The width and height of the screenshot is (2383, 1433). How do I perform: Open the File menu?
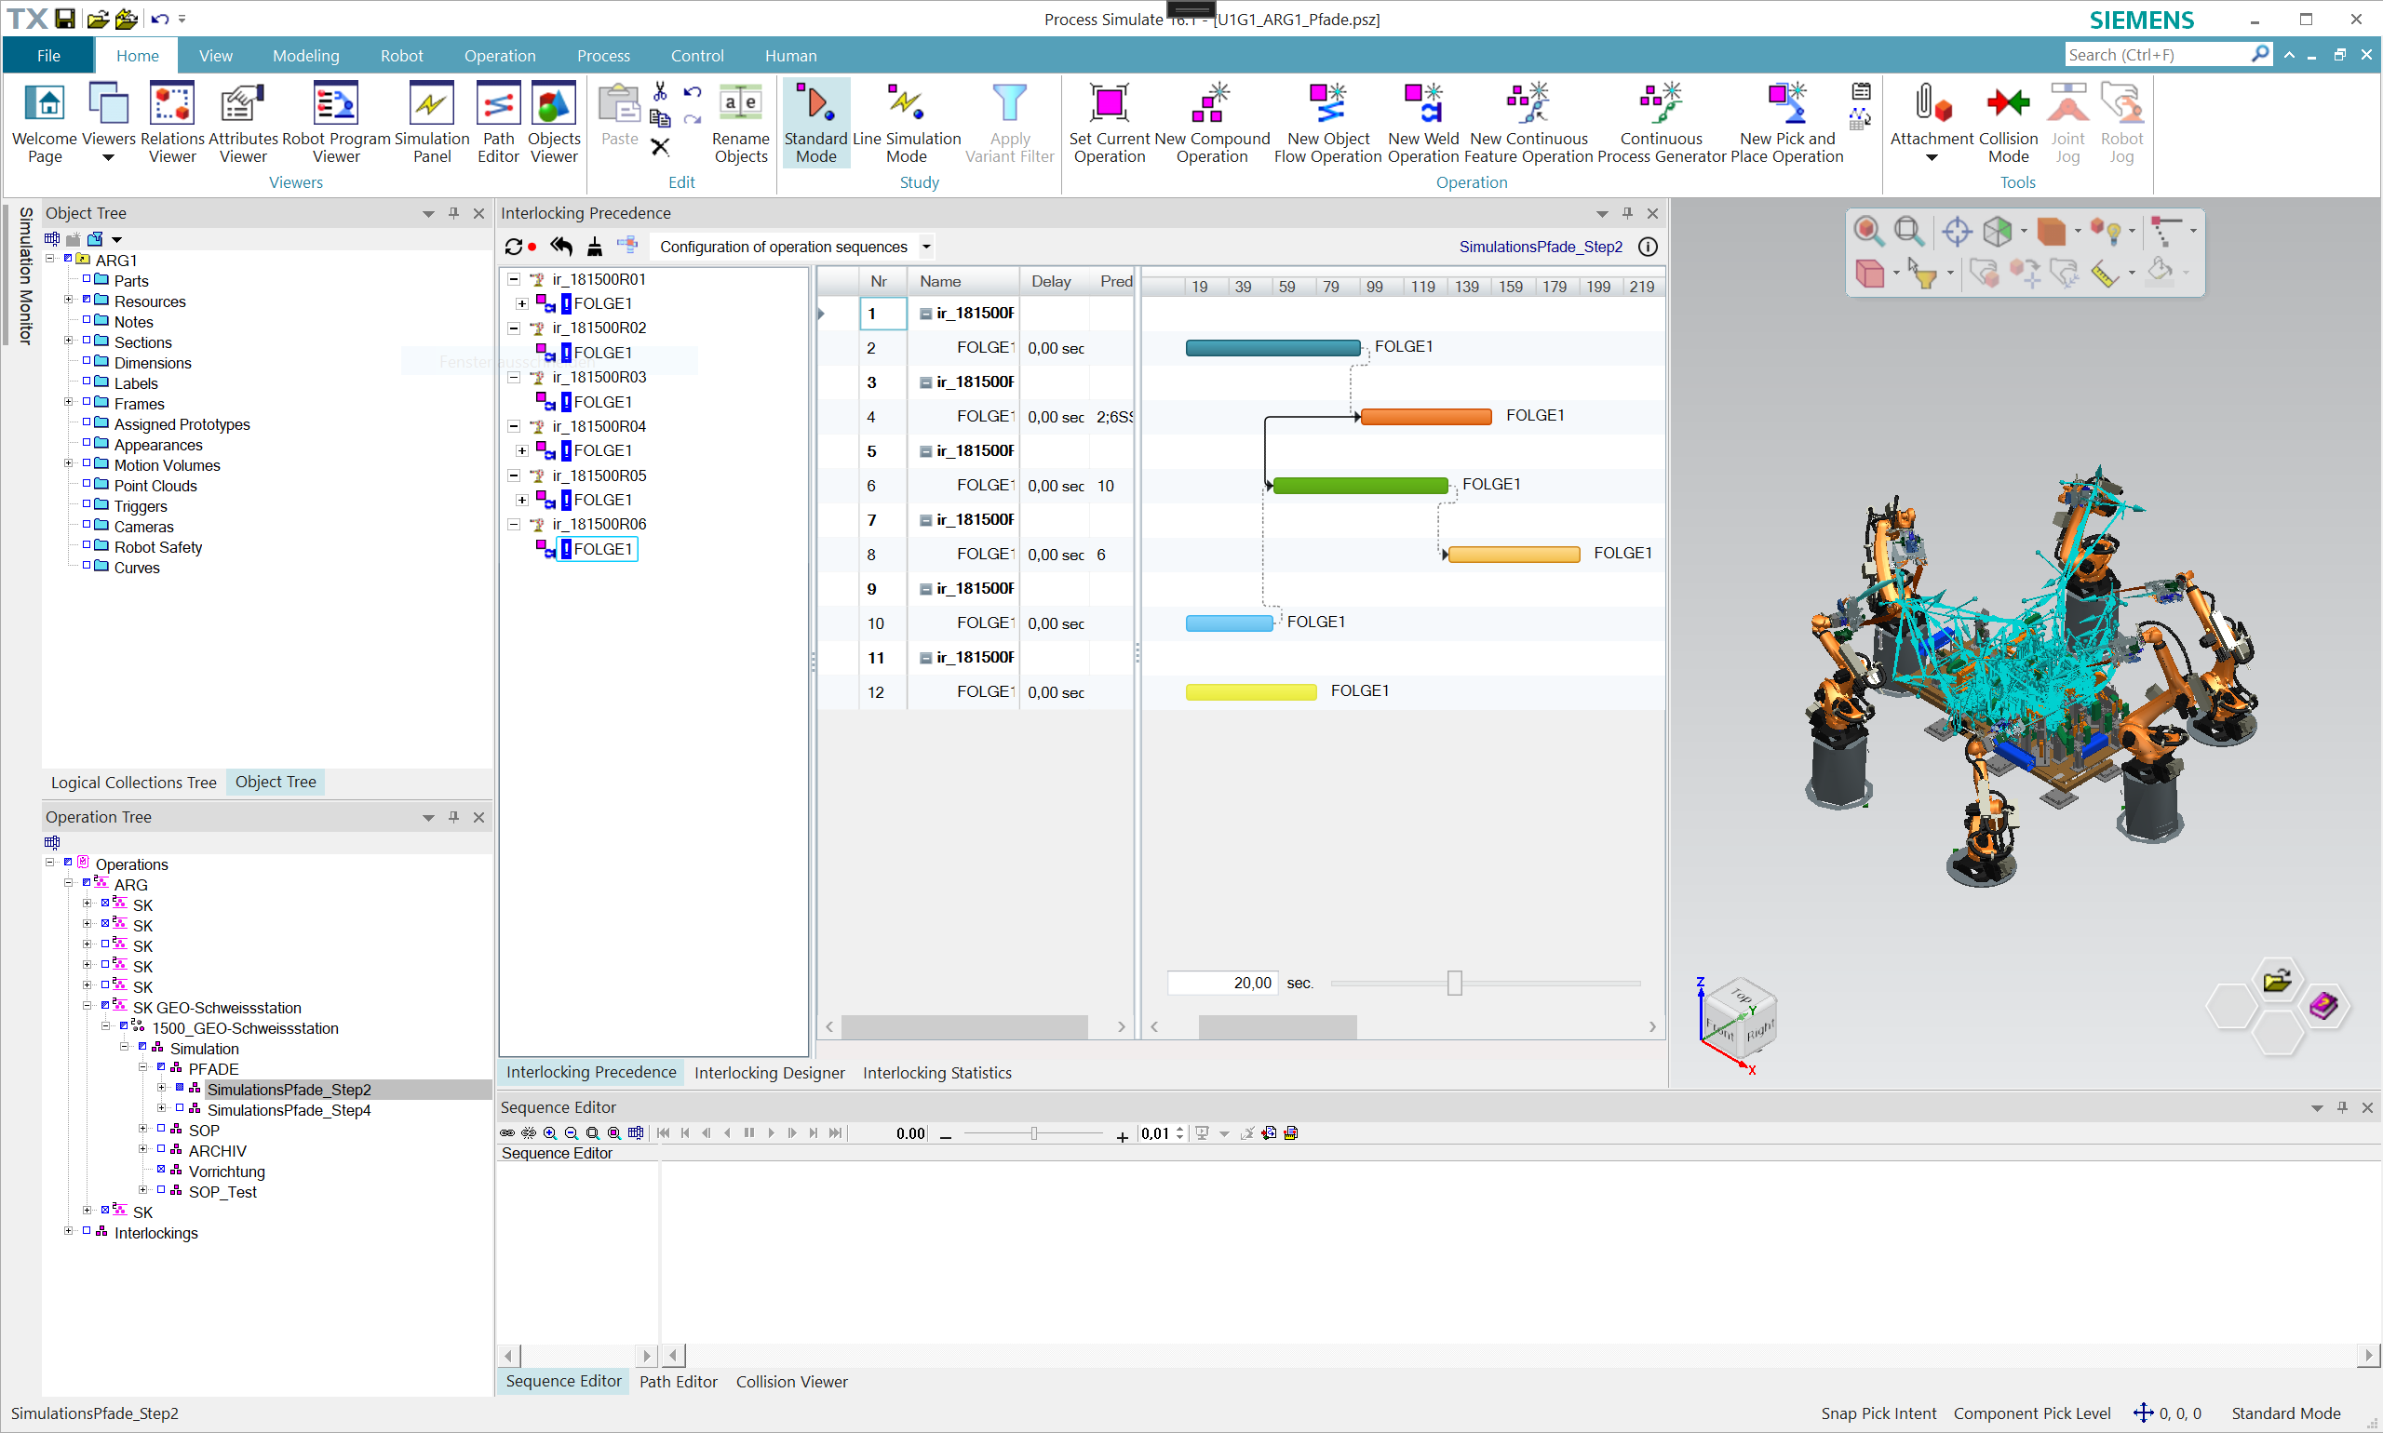click(x=48, y=56)
